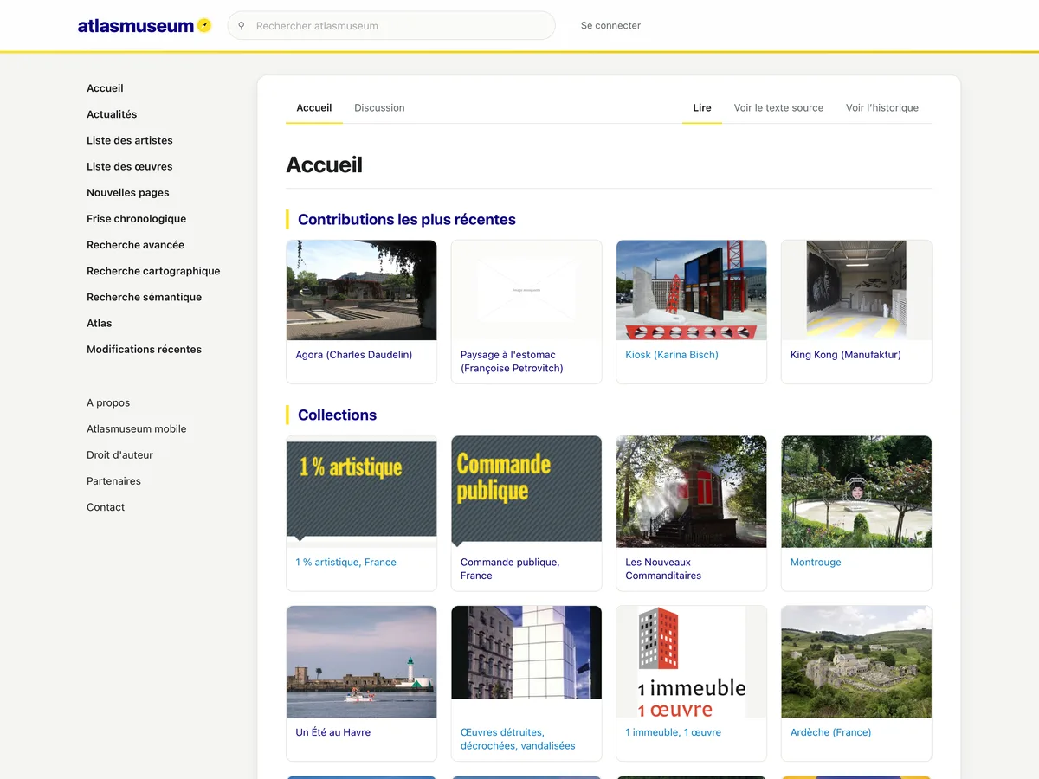Click the King Kong (Manufaktur) title link
This screenshot has height=779, width=1039.
[846, 355]
